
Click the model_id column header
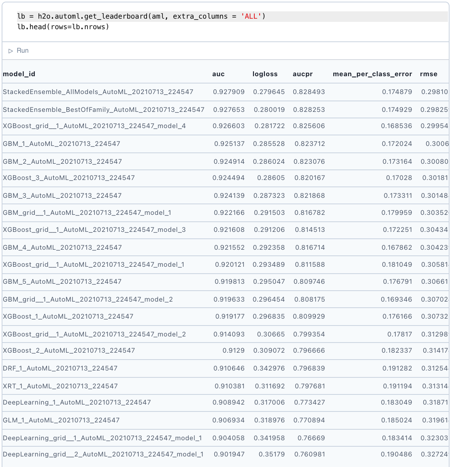[x=19, y=74]
